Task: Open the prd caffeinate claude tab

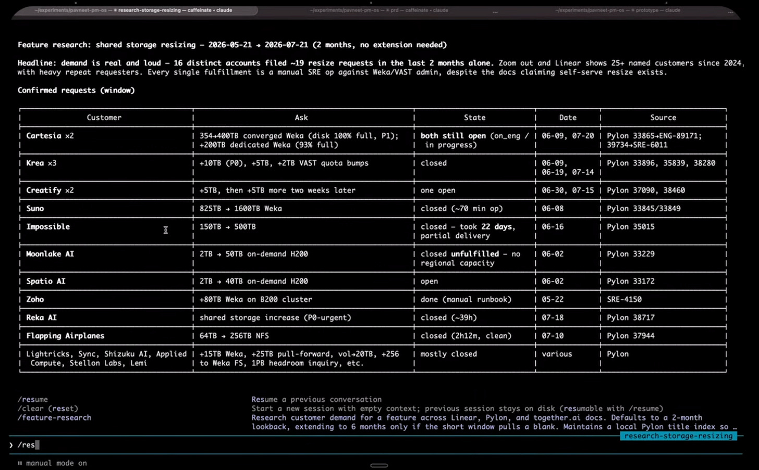Action: [x=379, y=10]
